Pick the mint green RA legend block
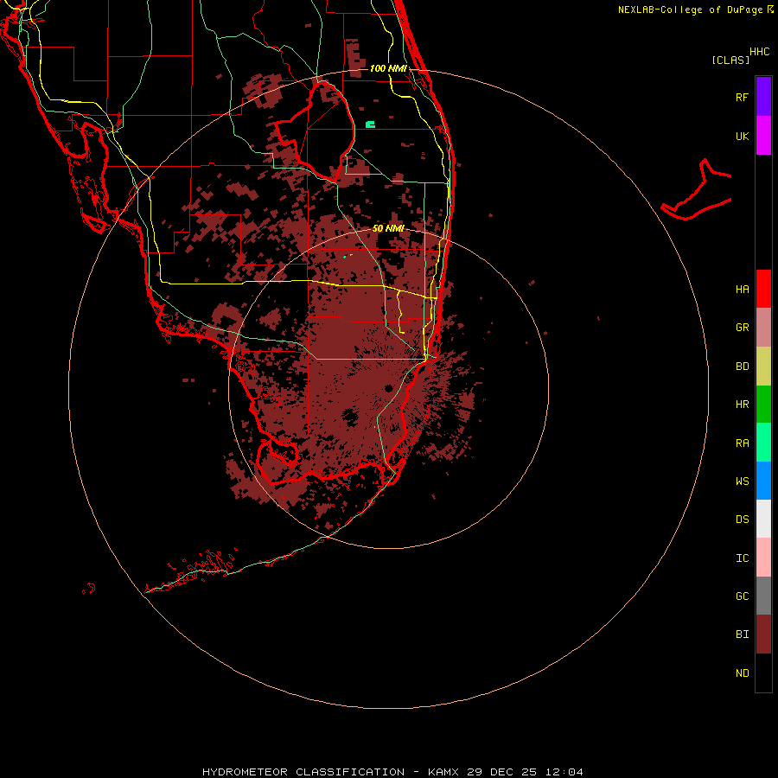The height and width of the screenshot is (778, 778). (763, 443)
